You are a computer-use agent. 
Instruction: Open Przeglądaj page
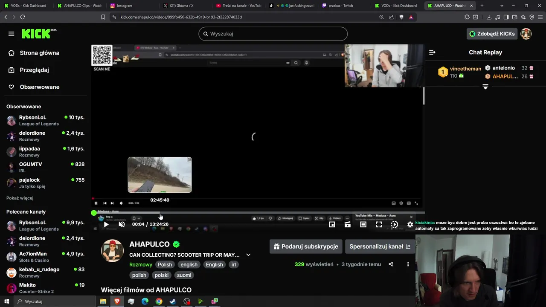point(34,70)
